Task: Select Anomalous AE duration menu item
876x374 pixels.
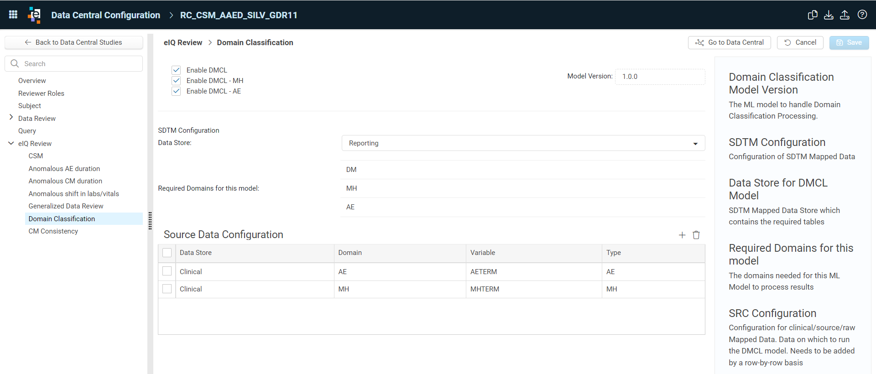Action: (64, 169)
